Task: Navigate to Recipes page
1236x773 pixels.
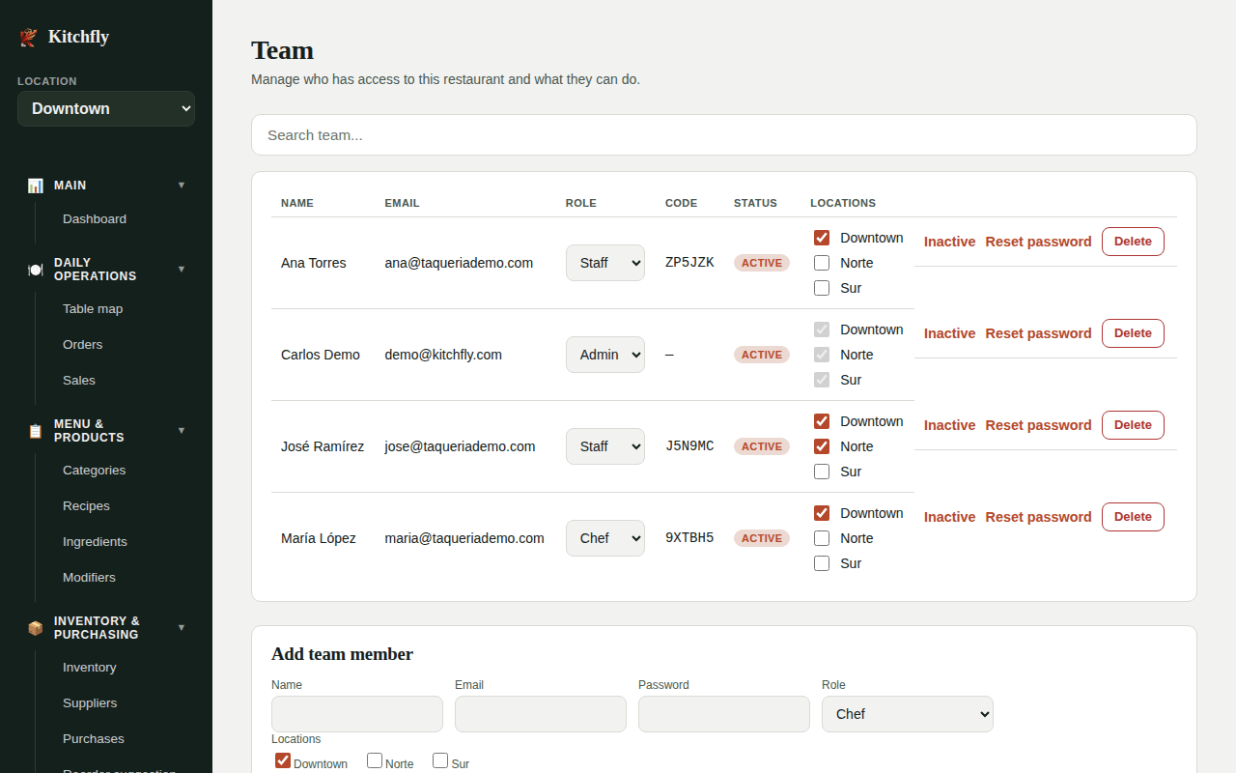Action: (86, 506)
